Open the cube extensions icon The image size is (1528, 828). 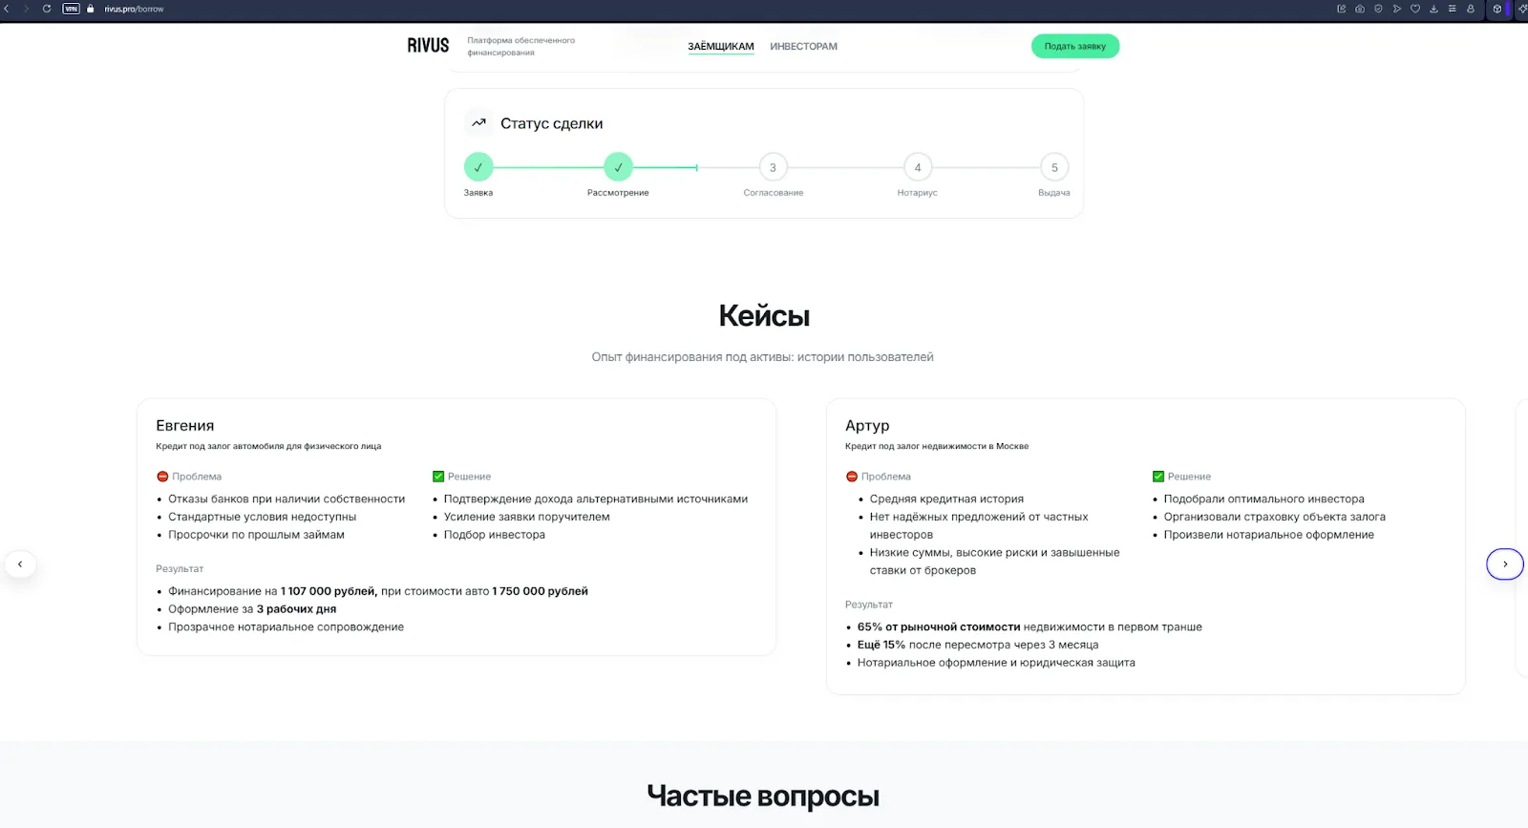[x=1497, y=9]
